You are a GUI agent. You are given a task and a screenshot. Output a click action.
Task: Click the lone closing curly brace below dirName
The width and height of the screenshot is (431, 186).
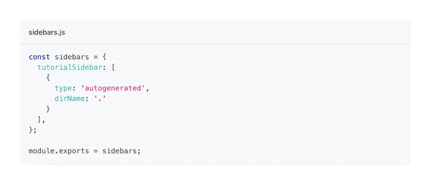48,109
